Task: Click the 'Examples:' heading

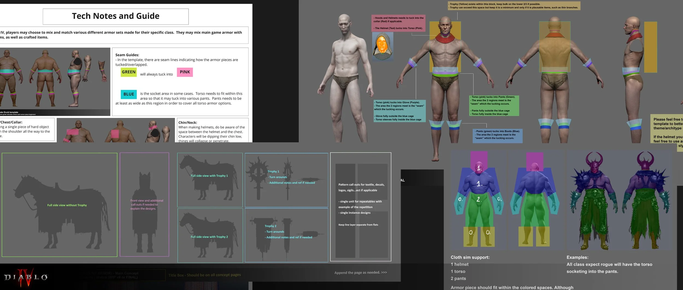Action: click(x=577, y=257)
